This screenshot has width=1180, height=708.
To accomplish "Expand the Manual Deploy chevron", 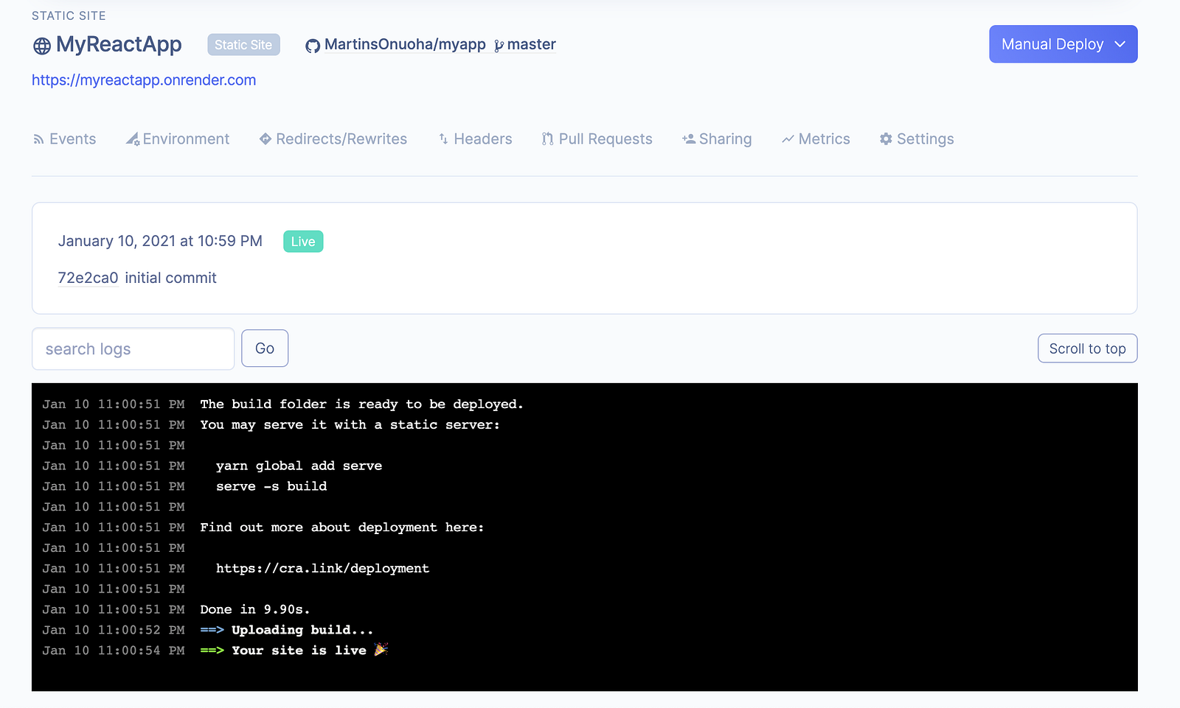I will click(1120, 44).
